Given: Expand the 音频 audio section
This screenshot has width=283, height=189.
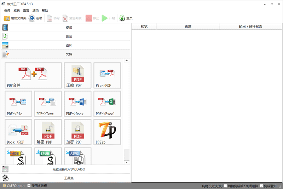Looking at the screenshot, I should 65,37.
